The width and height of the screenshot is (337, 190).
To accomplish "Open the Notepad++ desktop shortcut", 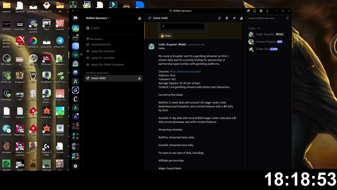I will tap(60, 60).
